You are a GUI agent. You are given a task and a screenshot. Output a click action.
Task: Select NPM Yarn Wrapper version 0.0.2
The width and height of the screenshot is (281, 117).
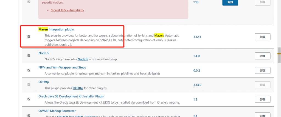(196, 70)
